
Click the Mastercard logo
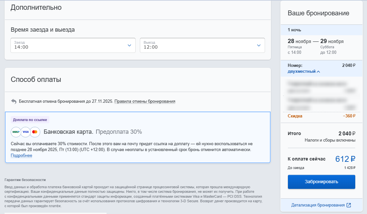(35, 132)
